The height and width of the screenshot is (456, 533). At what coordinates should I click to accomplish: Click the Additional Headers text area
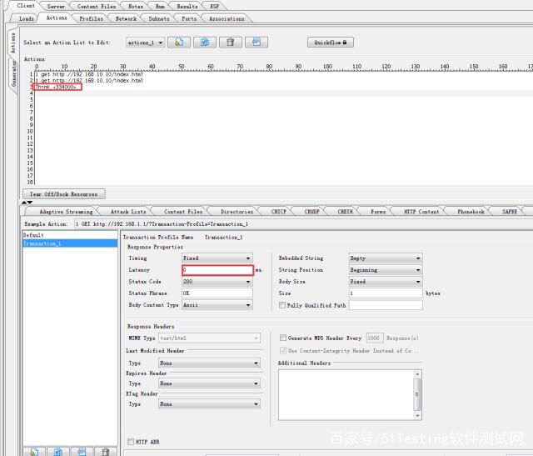tap(346, 395)
